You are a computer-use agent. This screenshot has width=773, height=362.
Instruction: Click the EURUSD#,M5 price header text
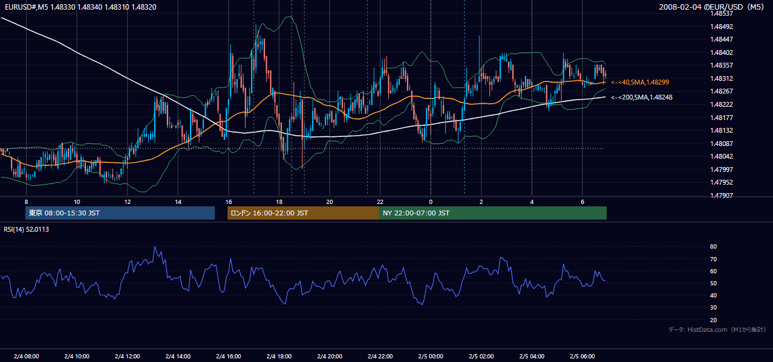coord(80,7)
